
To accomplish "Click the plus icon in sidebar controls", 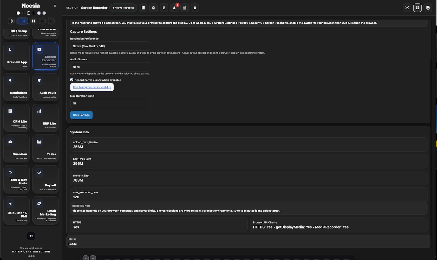I will [x=51, y=21].
